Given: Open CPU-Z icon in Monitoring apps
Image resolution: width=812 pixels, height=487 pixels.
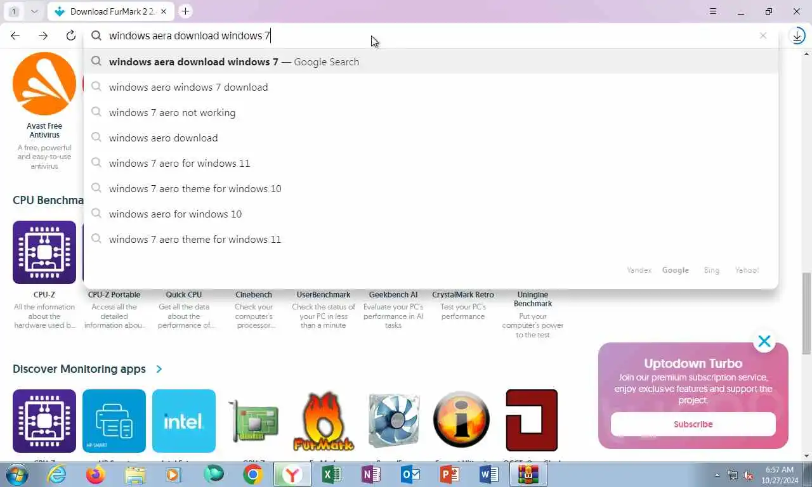Looking at the screenshot, I should (44, 421).
